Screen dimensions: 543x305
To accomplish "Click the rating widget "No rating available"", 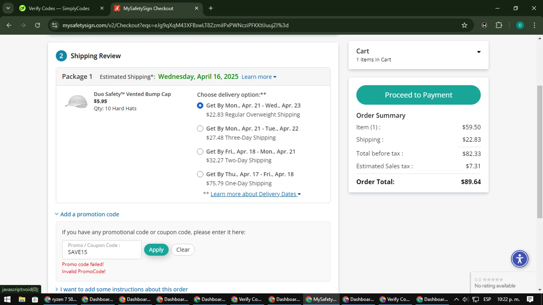I will 495,286.
